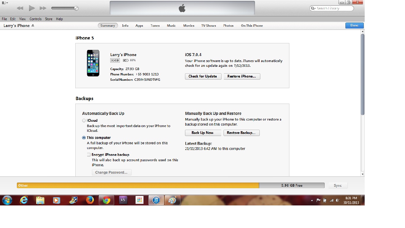The image size is (405, 228).
Task: Switch to Paint in the taskbar
Action: click(173, 200)
